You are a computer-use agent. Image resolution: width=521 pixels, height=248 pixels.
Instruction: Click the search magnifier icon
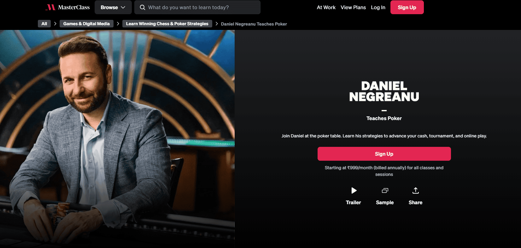143,7
